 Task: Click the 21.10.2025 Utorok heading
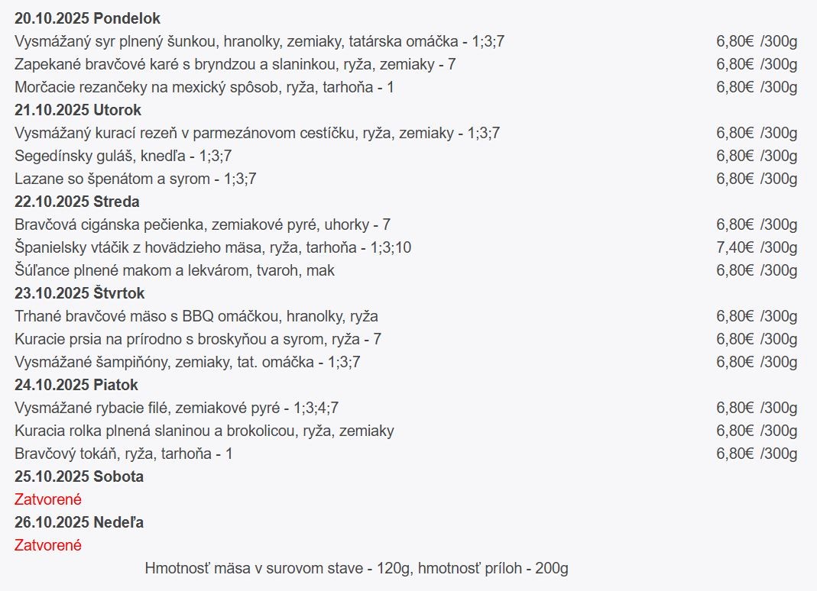[78, 110]
